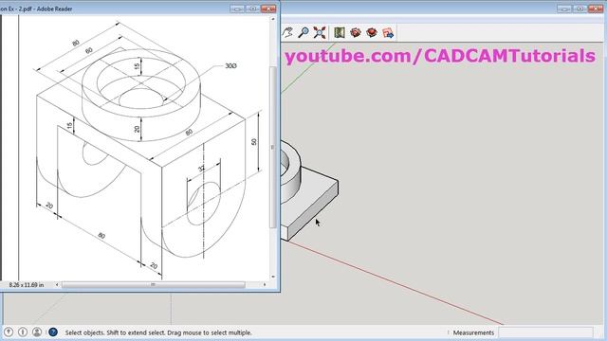Click inside the Measurements input box
Image resolution: width=607 pixels, height=341 pixels.
[546, 332]
